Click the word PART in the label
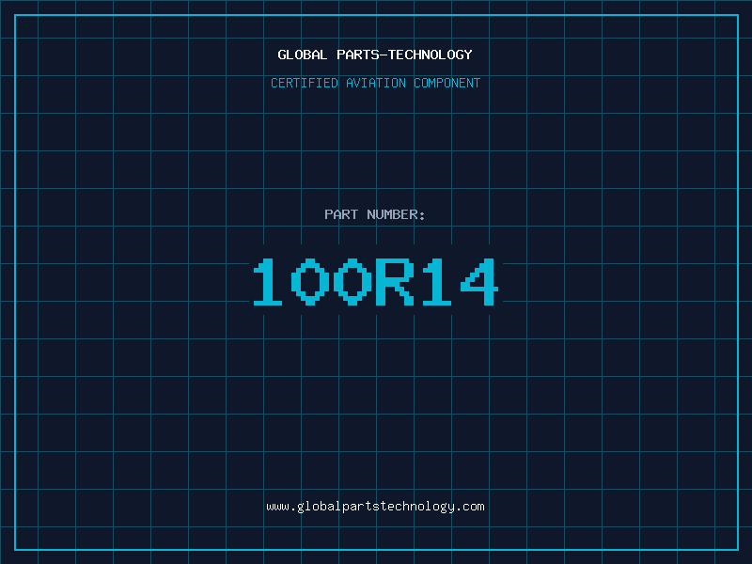 click(x=341, y=214)
